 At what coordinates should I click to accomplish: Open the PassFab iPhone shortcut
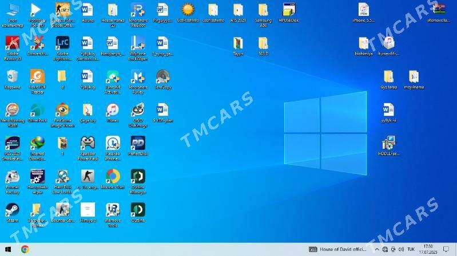click(113, 148)
